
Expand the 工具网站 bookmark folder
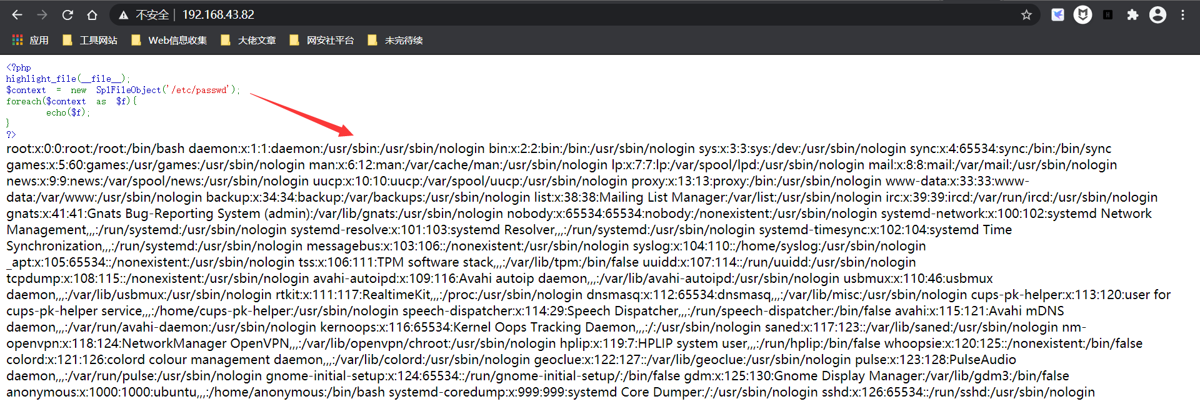pos(90,41)
